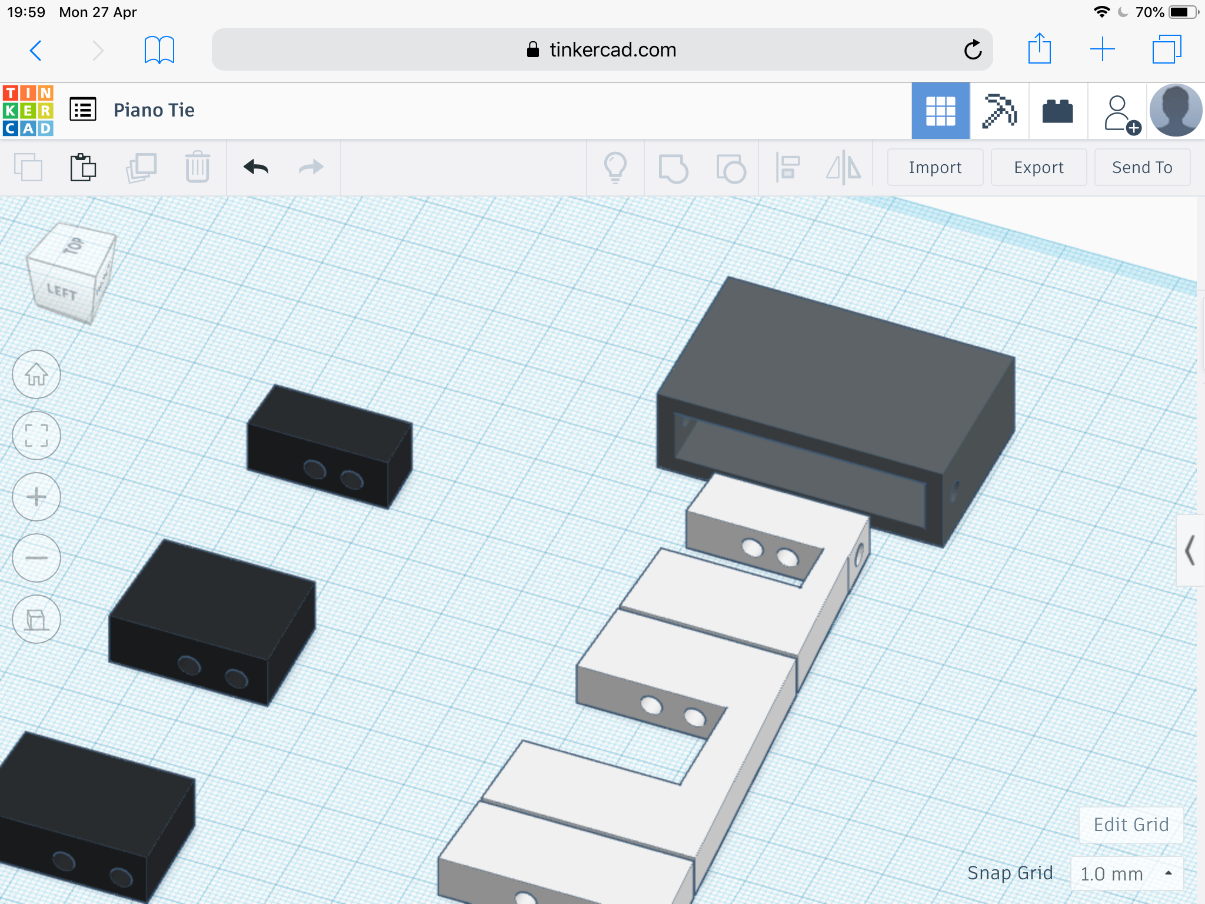Undo the last action

point(256,168)
